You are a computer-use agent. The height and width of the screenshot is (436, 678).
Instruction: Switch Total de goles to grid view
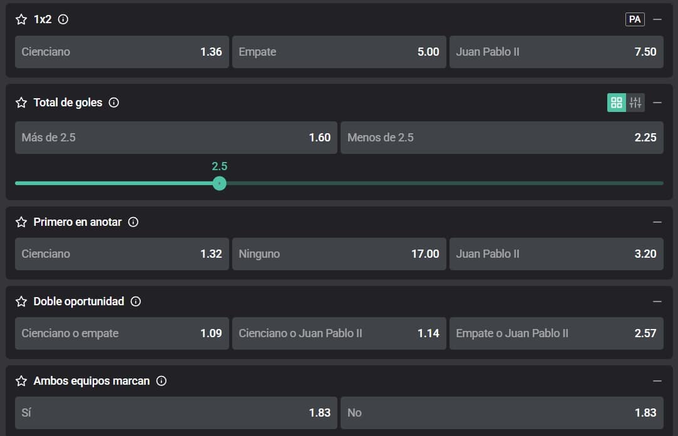click(617, 103)
